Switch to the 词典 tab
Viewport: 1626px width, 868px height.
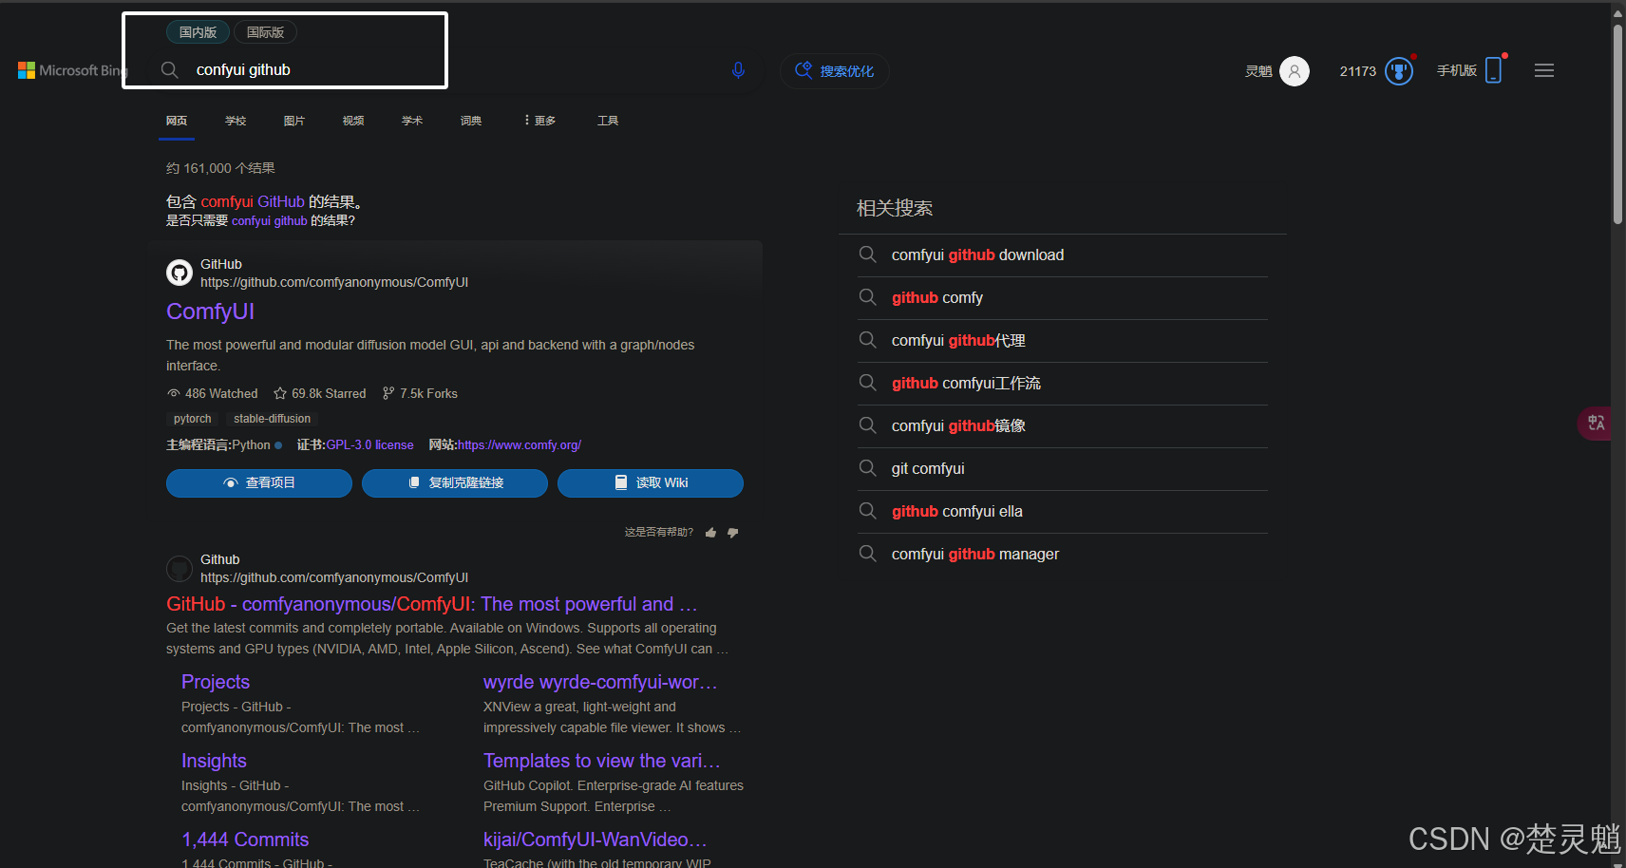coord(471,121)
